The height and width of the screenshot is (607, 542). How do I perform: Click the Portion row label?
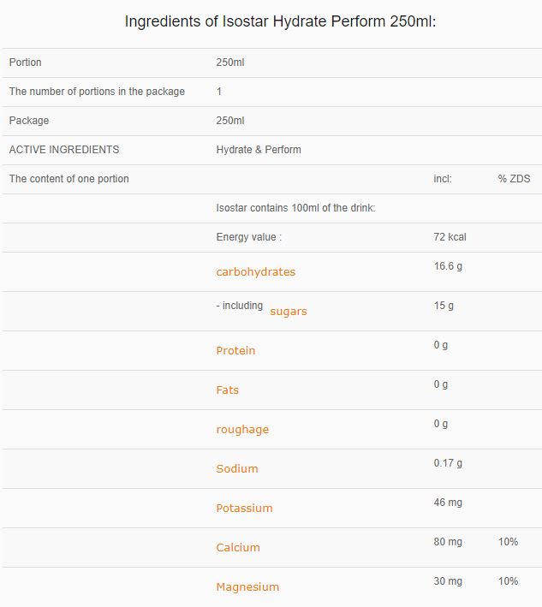[x=25, y=62]
